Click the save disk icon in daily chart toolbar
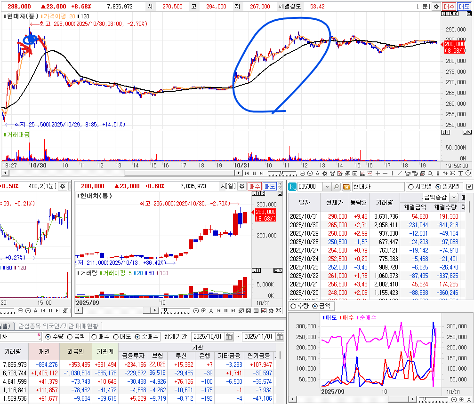The height and width of the screenshot is (404, 474). 249,311
